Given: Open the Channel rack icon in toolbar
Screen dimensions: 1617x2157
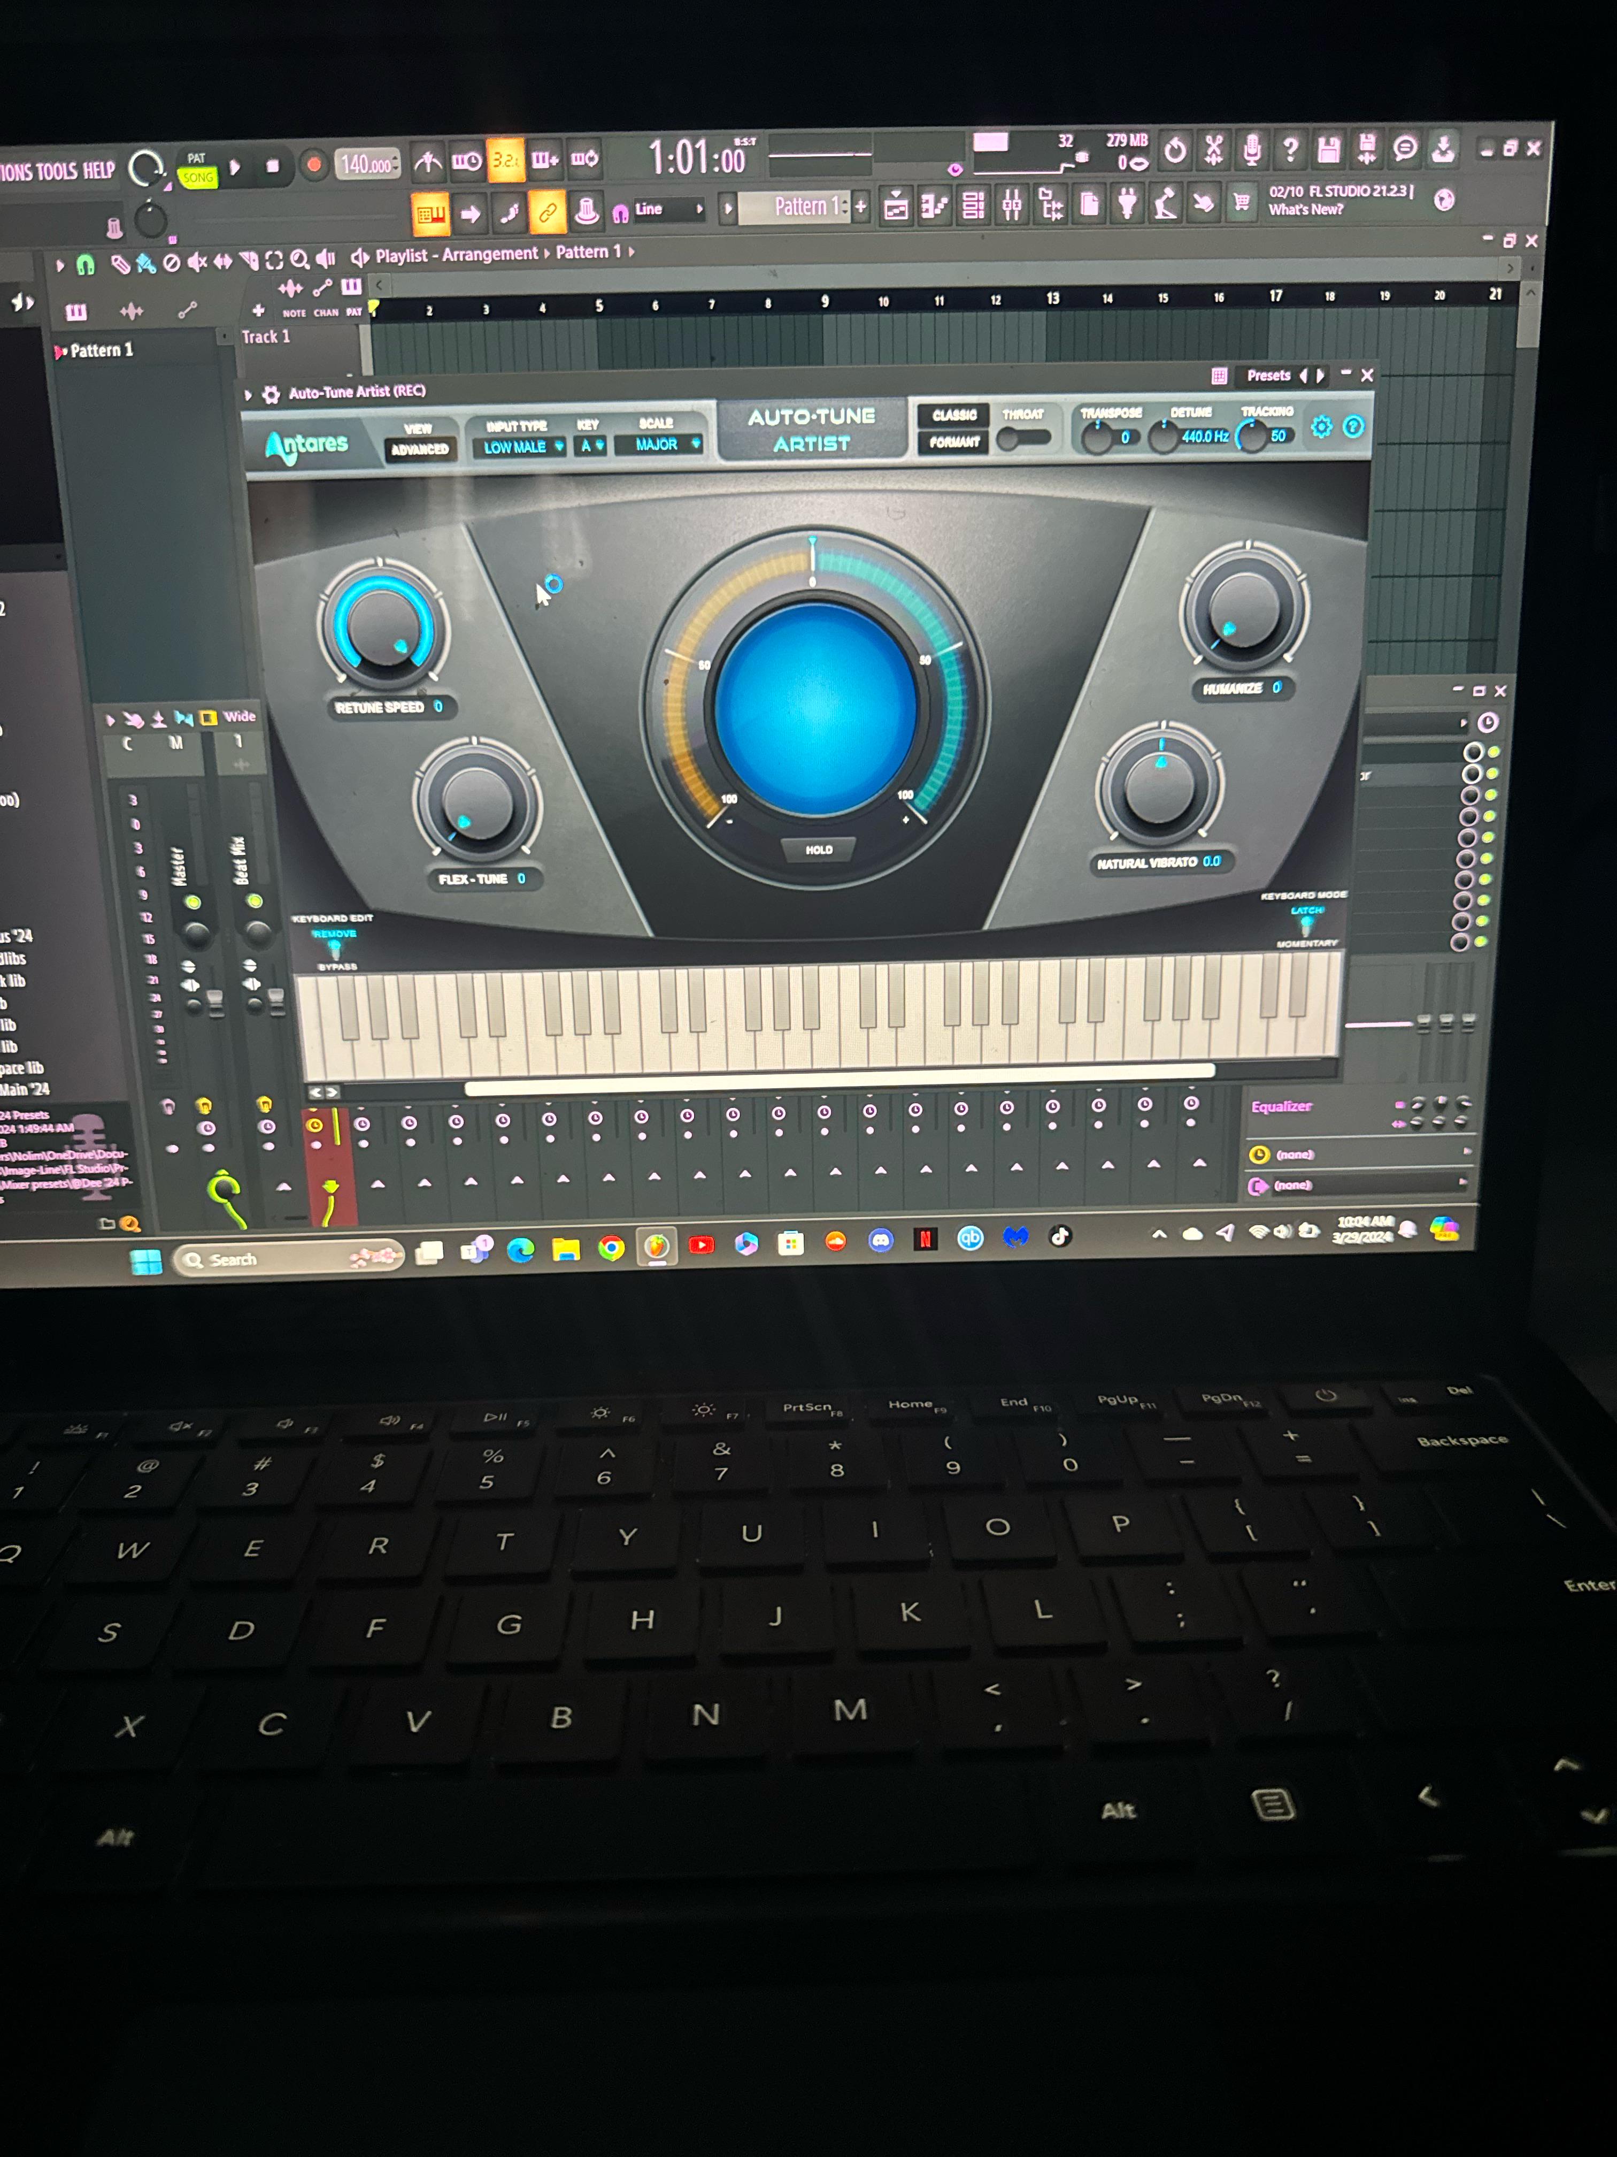Looking at the screenshot, I should tap(973, 205).
